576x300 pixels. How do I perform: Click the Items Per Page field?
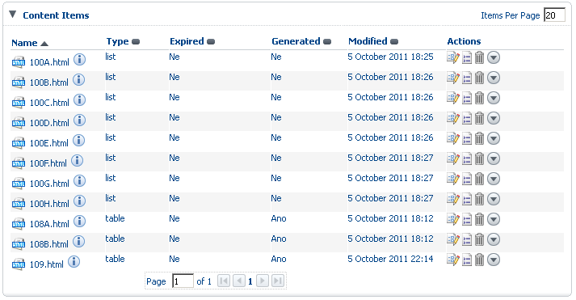[554, 15]
